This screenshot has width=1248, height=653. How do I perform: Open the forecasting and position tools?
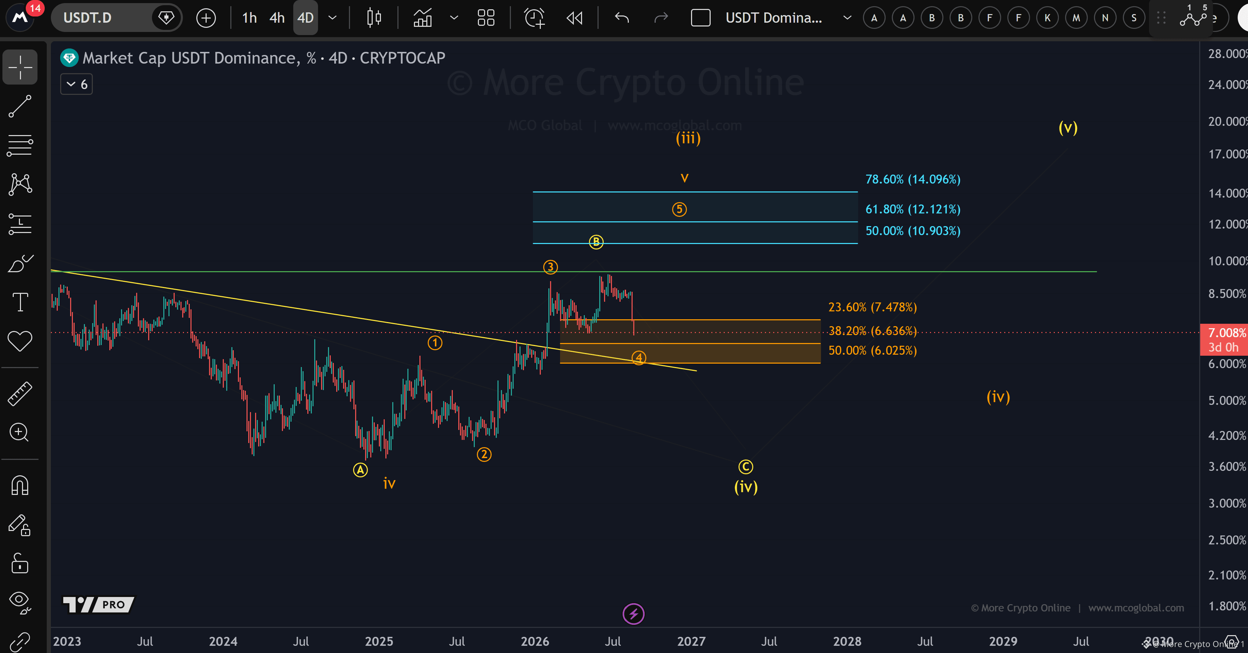pyautogui.click(x=20, y=224)
